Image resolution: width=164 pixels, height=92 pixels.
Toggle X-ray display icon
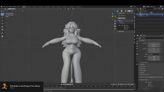(125, 11)
